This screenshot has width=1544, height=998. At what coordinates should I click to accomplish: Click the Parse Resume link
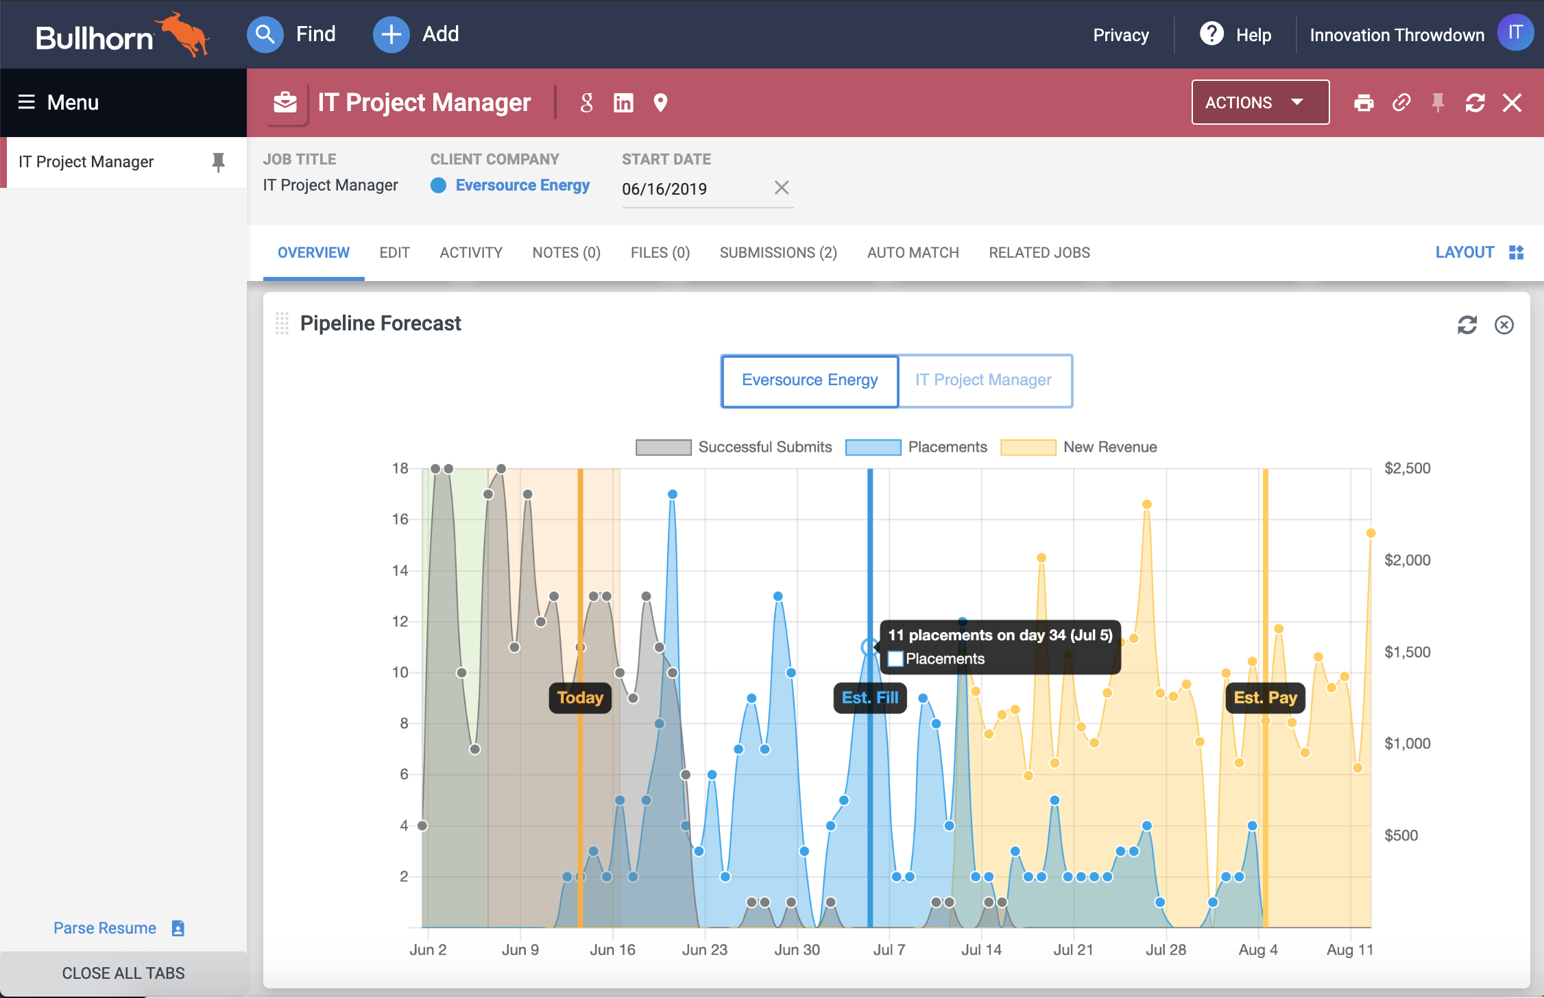click(x=105, y=928)
